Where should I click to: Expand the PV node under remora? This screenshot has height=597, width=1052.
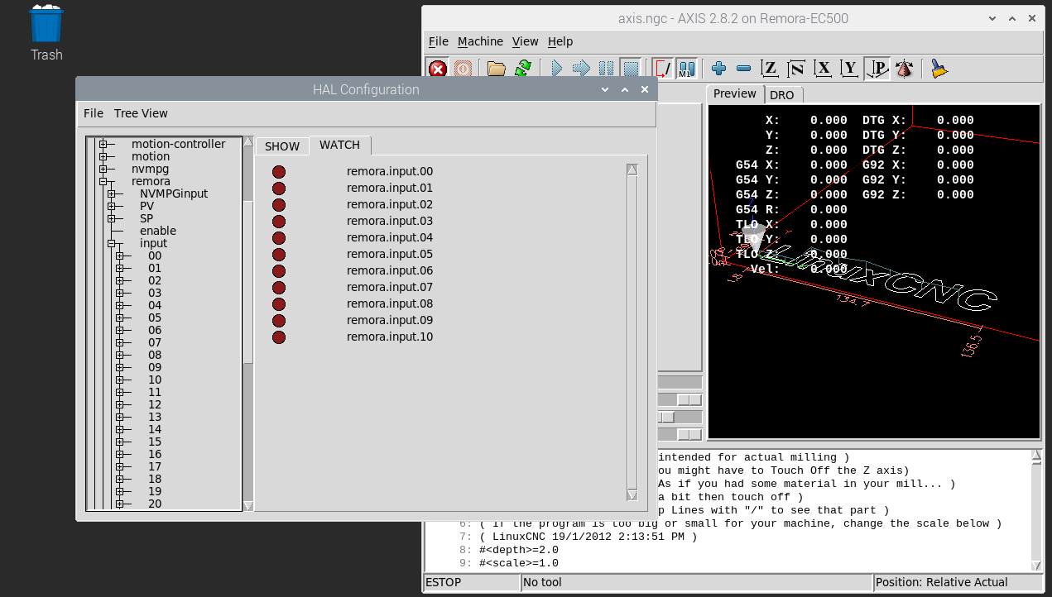click(112, 207)
